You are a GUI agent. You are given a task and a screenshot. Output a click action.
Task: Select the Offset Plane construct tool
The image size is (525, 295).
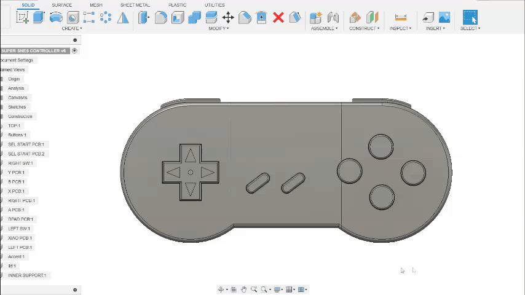pyautogui.click(x=355, y=17)
